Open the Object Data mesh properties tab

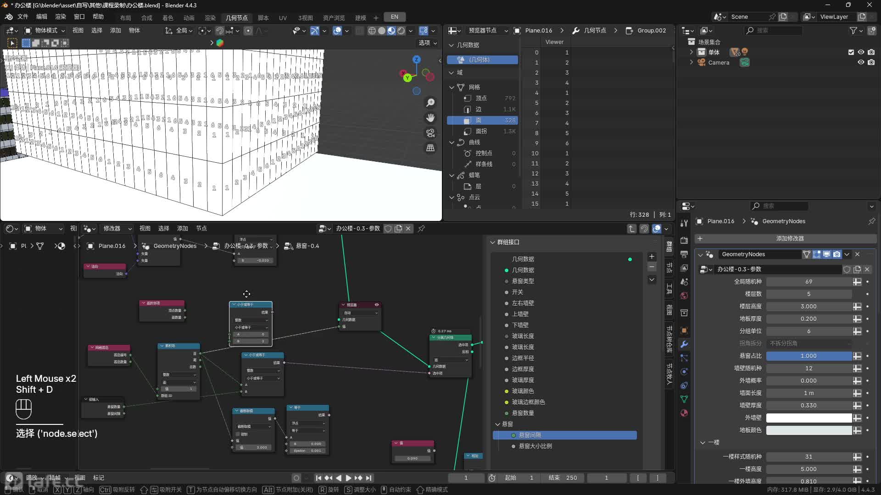pos(684,399)
